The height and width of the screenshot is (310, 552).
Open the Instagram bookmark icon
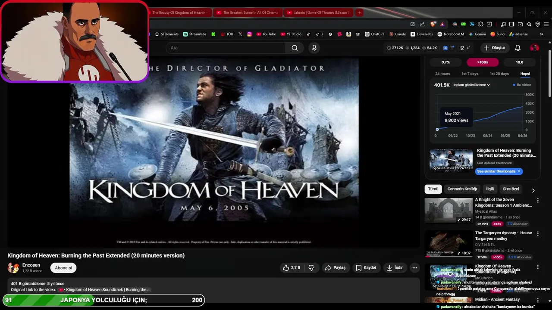(x=249, y=34)
